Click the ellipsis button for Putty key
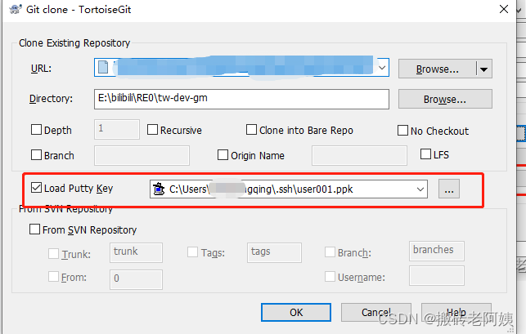The height and width of the screenshot is (334, 526). (x=449, y=189)
